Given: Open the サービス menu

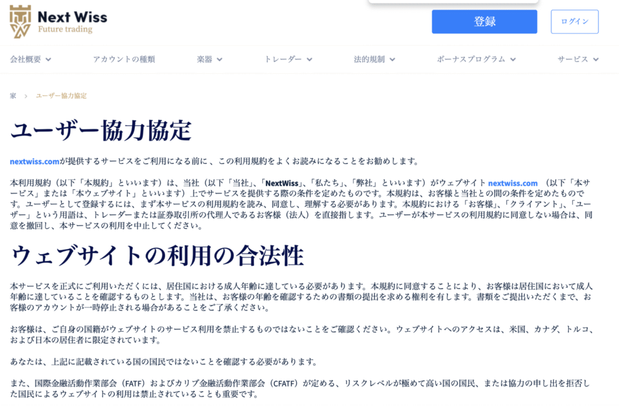Looking at the screenshot, I should [573, 59].
